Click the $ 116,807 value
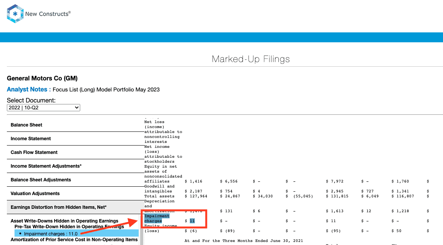The image size is (443, 245). point(403,196)
